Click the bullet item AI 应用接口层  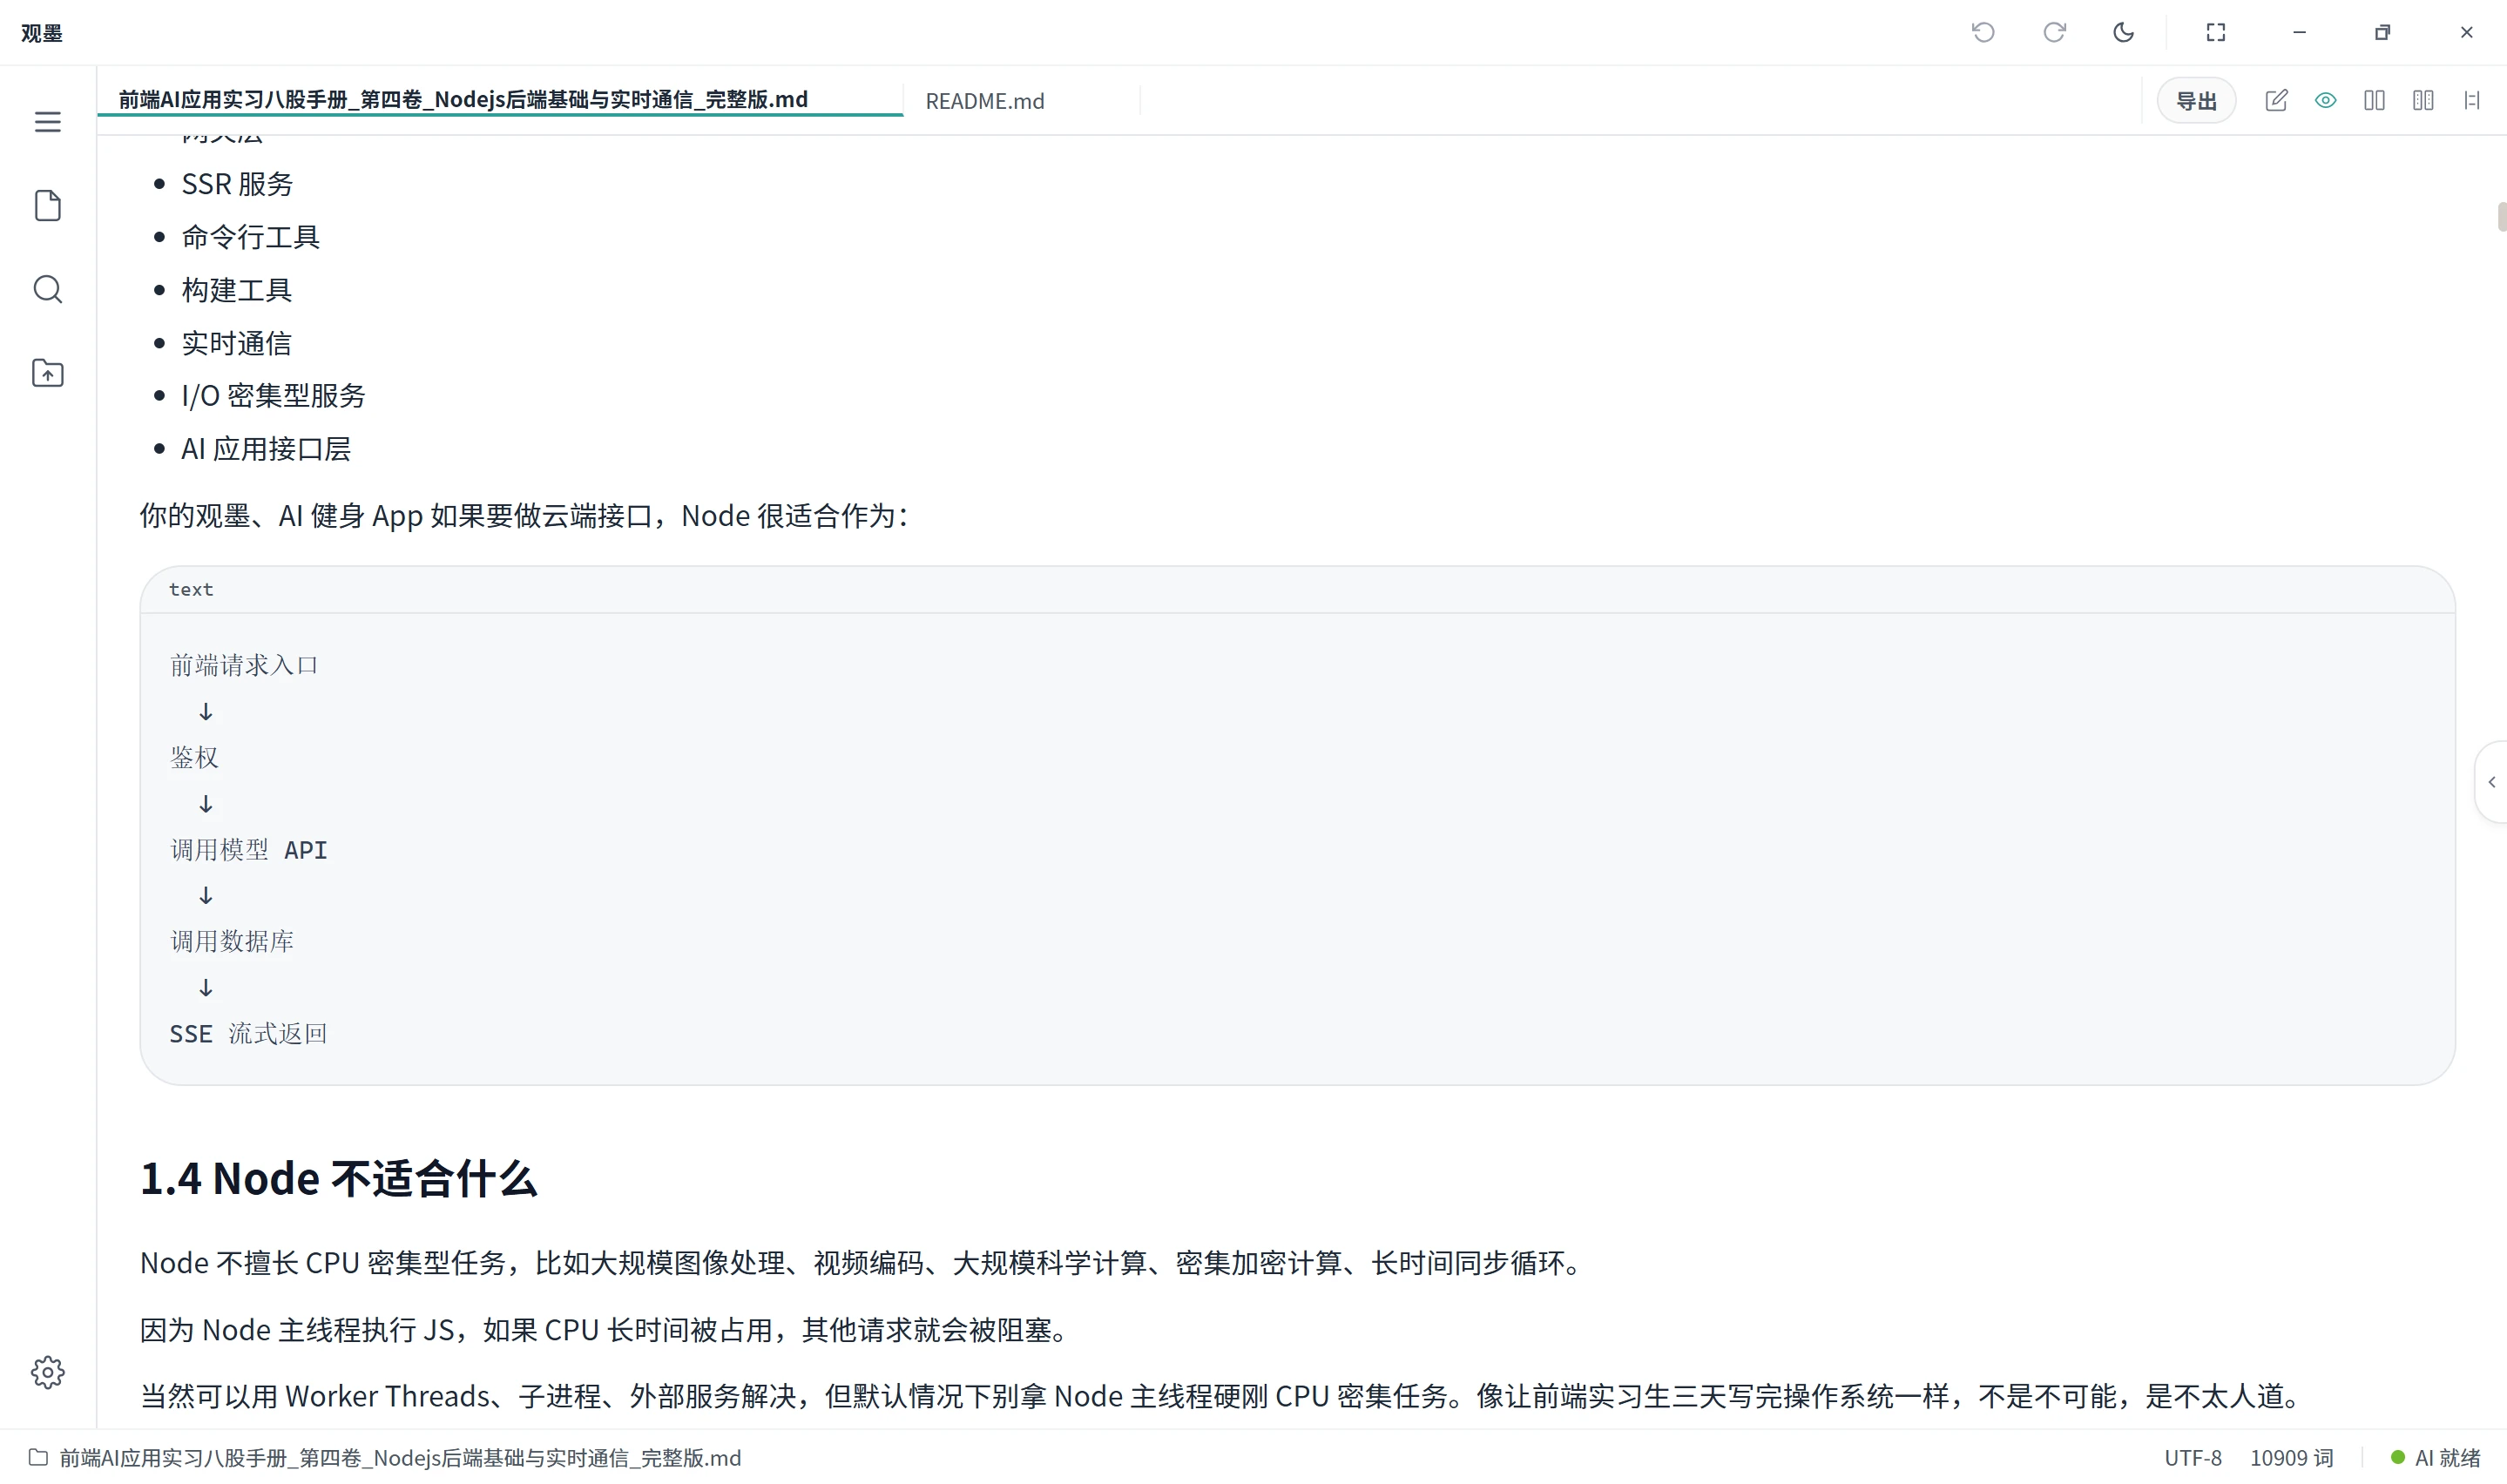(x=266, y=449)
